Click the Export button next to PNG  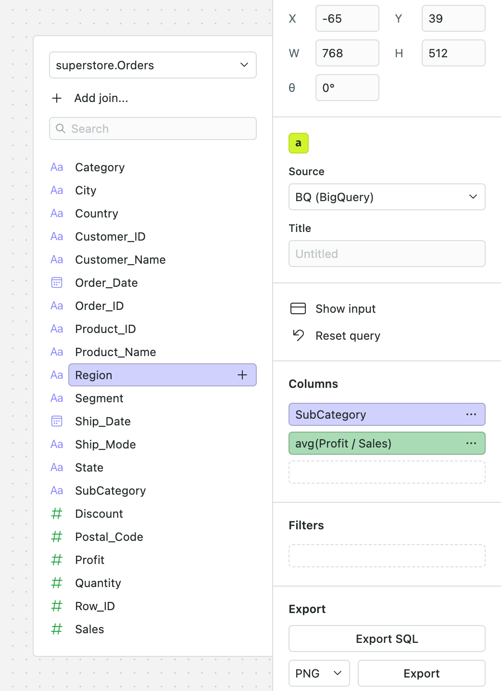pos(421,673)
